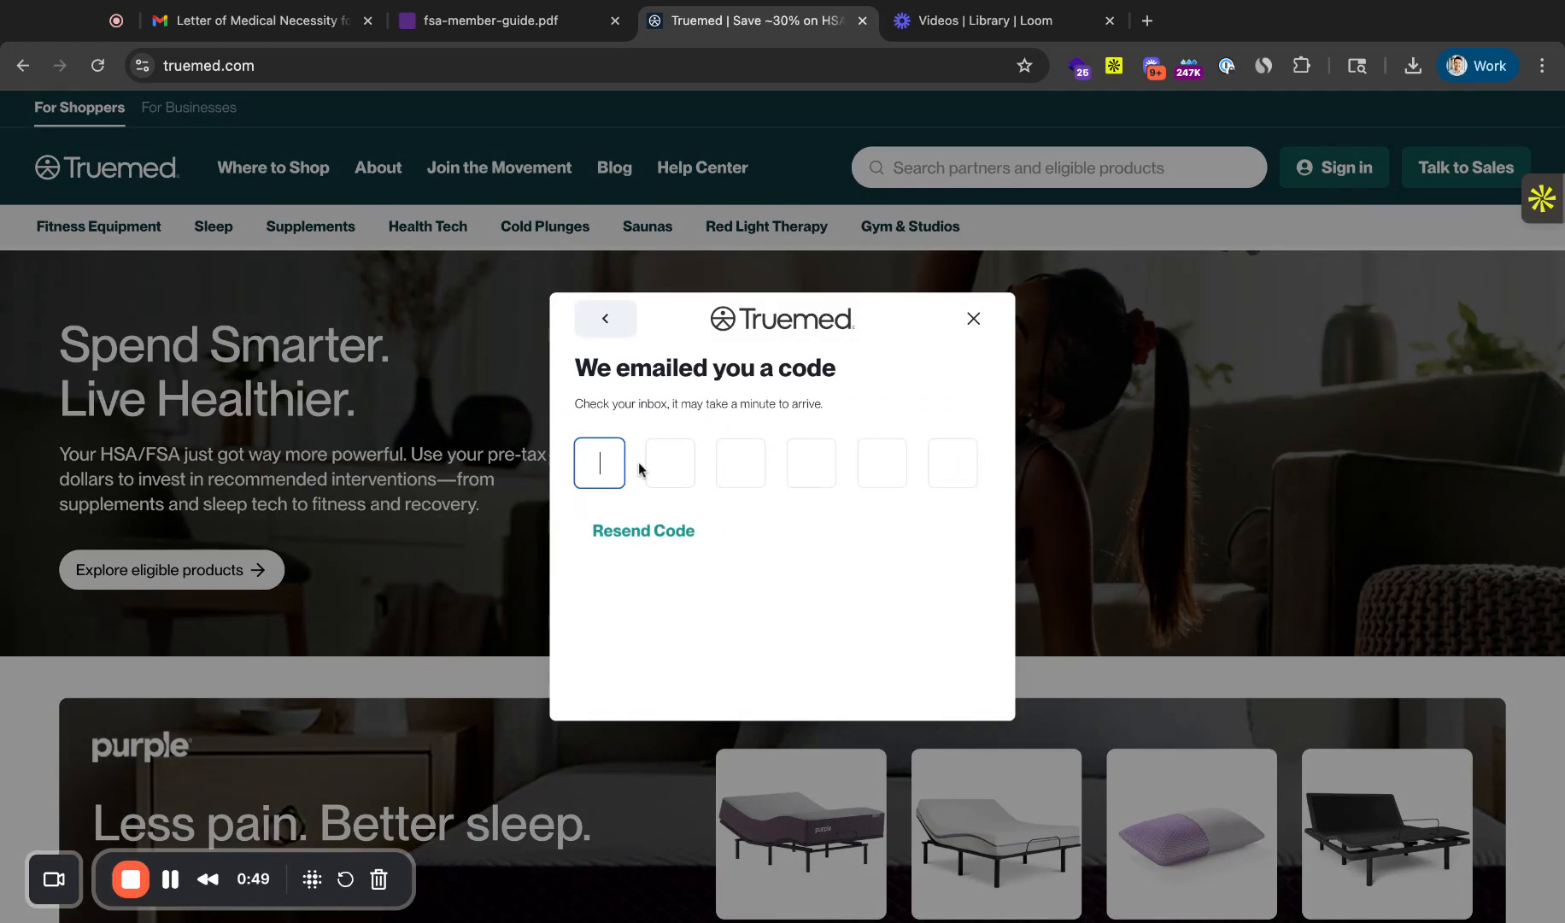This screenshot has height=923, width=1565.
Task: Open the Where to Shop menu
Action: click(273, 168)
